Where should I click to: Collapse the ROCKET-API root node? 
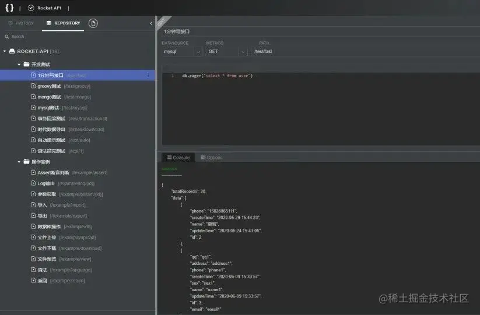(5, 51)
